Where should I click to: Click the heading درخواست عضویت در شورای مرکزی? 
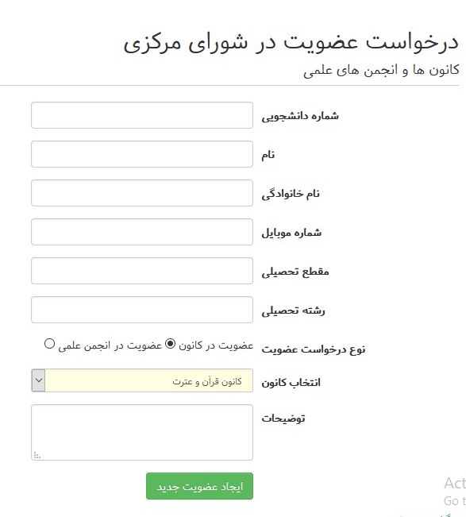(291, 43)
